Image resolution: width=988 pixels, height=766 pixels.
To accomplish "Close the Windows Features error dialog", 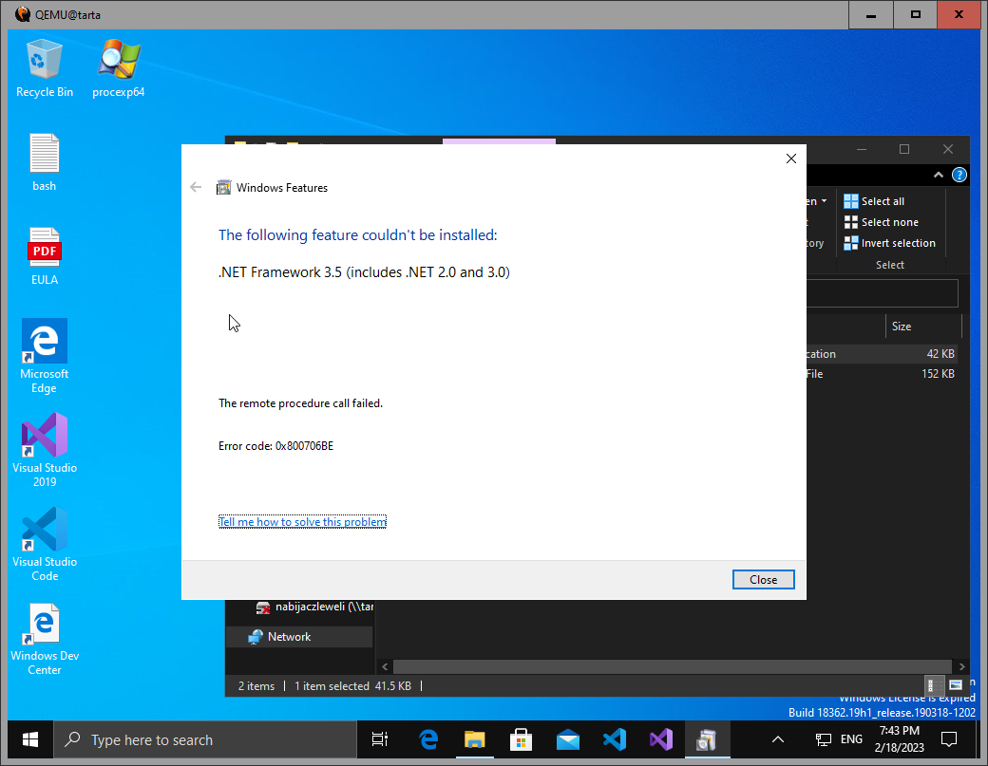I will pos(763,580).
